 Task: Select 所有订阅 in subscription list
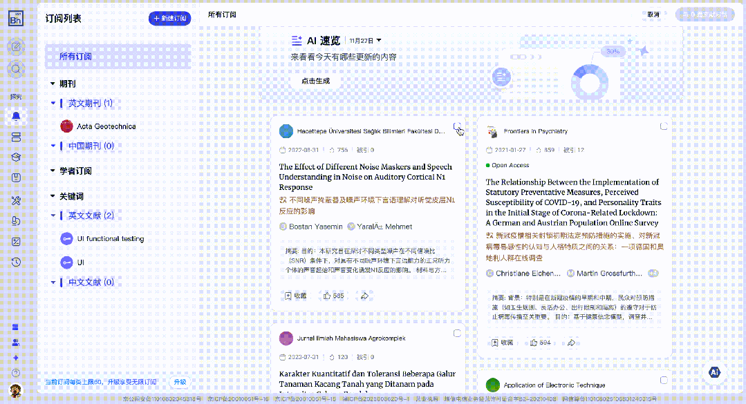[75, 57]
